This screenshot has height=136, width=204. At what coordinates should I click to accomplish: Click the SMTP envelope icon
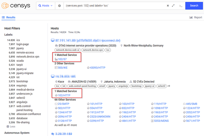56,104
